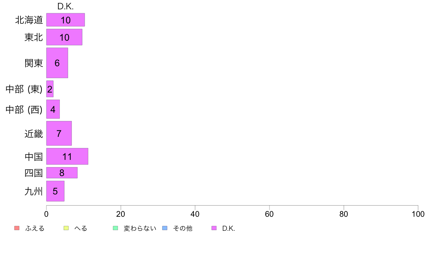
Task: Select the 四国 bar showing 8
Action: tap(62, 173)
